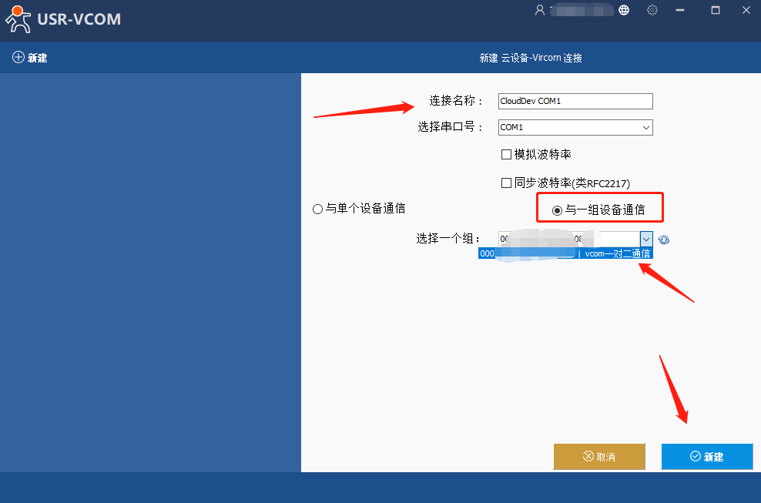Close the USR-VCOM window
This screenshot has height=503, width=761.
coord(746,10)
